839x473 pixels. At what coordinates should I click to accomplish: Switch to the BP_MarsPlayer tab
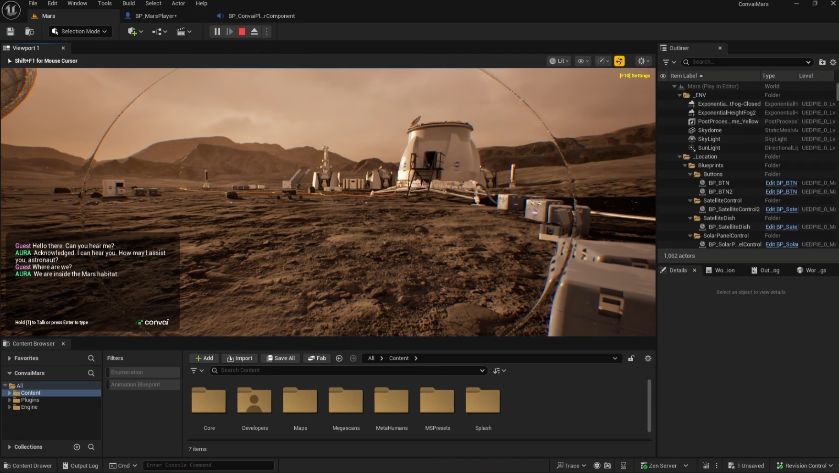click(155, 16)
